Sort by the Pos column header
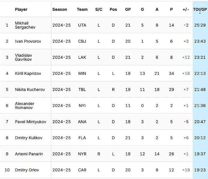Screen dimensions: 208x179 (x=113, y=9)
